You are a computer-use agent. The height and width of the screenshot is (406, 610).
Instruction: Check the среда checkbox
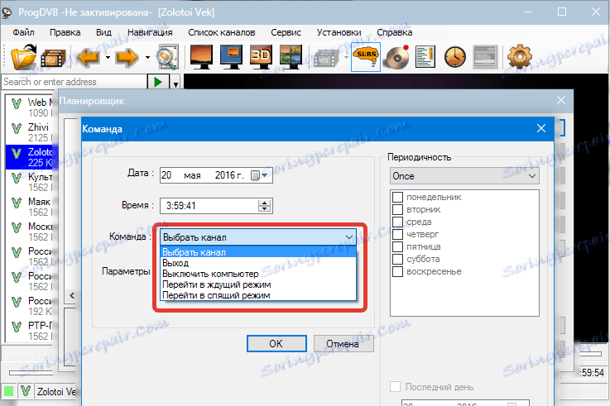tap(397, 222)
